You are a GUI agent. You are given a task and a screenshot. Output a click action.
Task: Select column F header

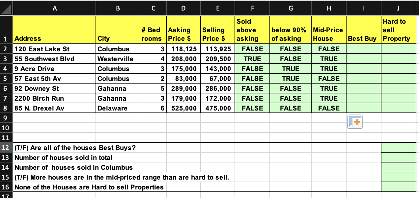tap(252, 8)
